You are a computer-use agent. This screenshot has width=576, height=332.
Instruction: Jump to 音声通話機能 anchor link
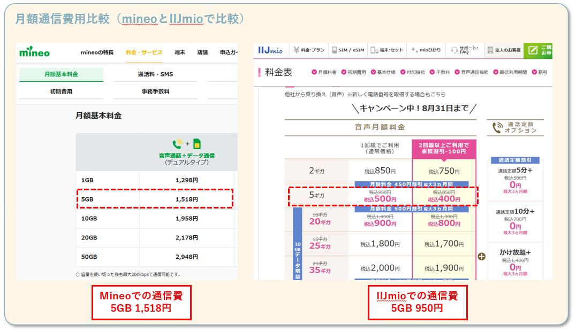tap(471, 72)
